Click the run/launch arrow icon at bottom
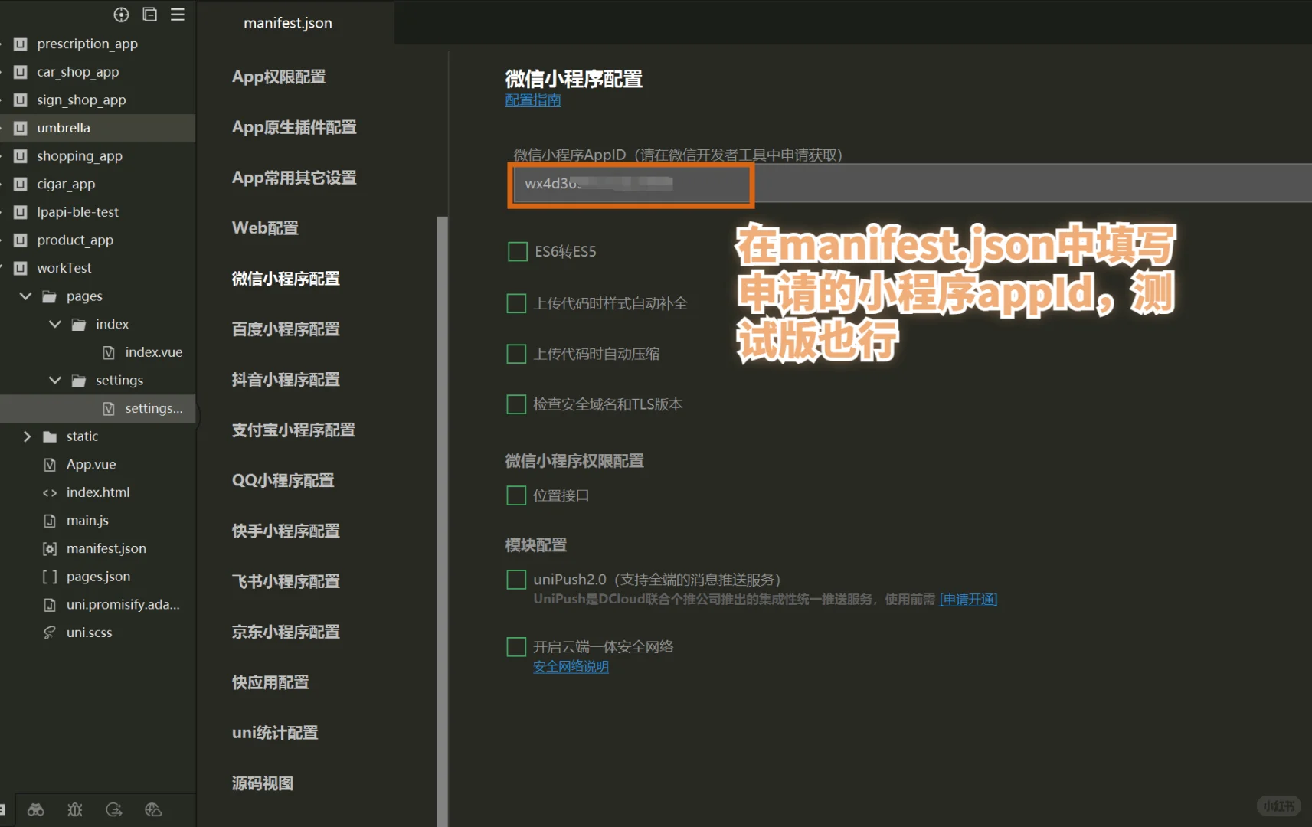 click(x=114, y=809)
